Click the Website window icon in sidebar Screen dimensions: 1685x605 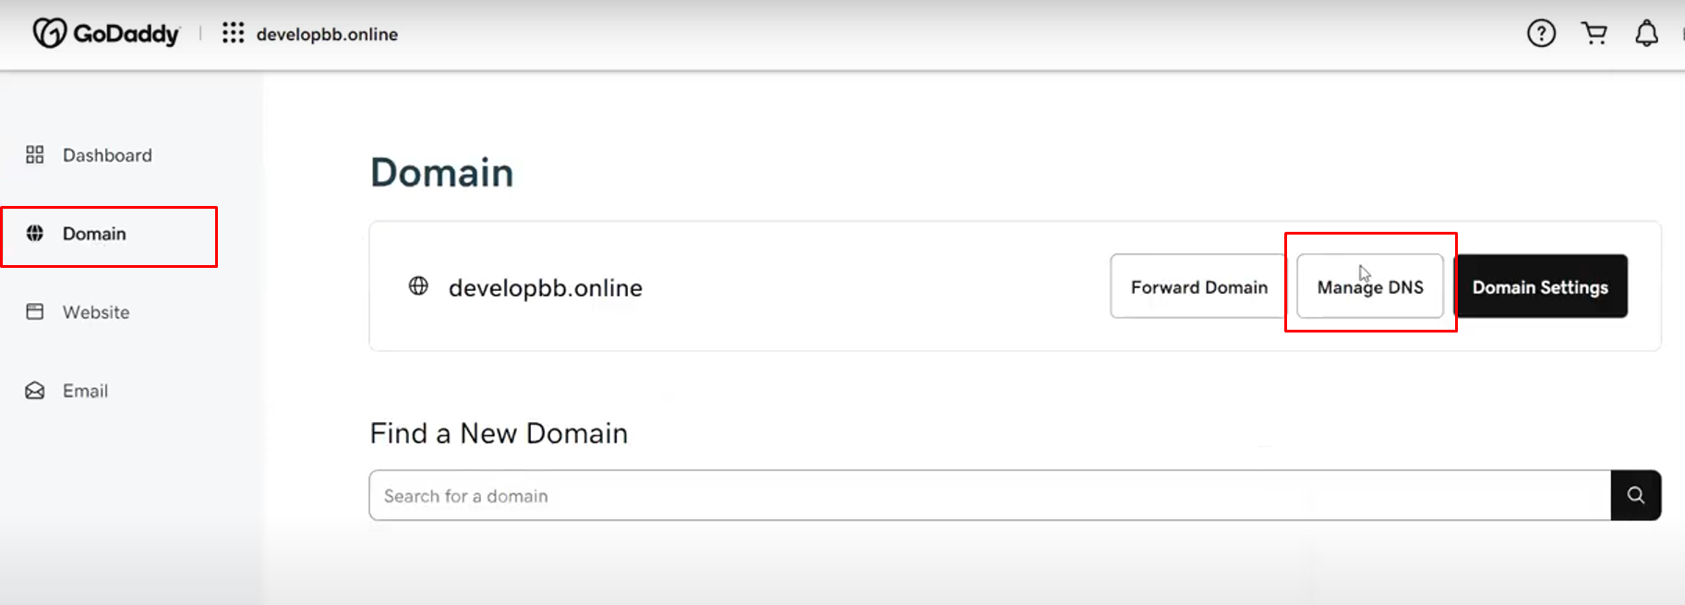(x=35, y=311)
